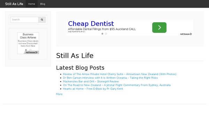Open the Business Class Airfares ad title

tap(28, 36)
